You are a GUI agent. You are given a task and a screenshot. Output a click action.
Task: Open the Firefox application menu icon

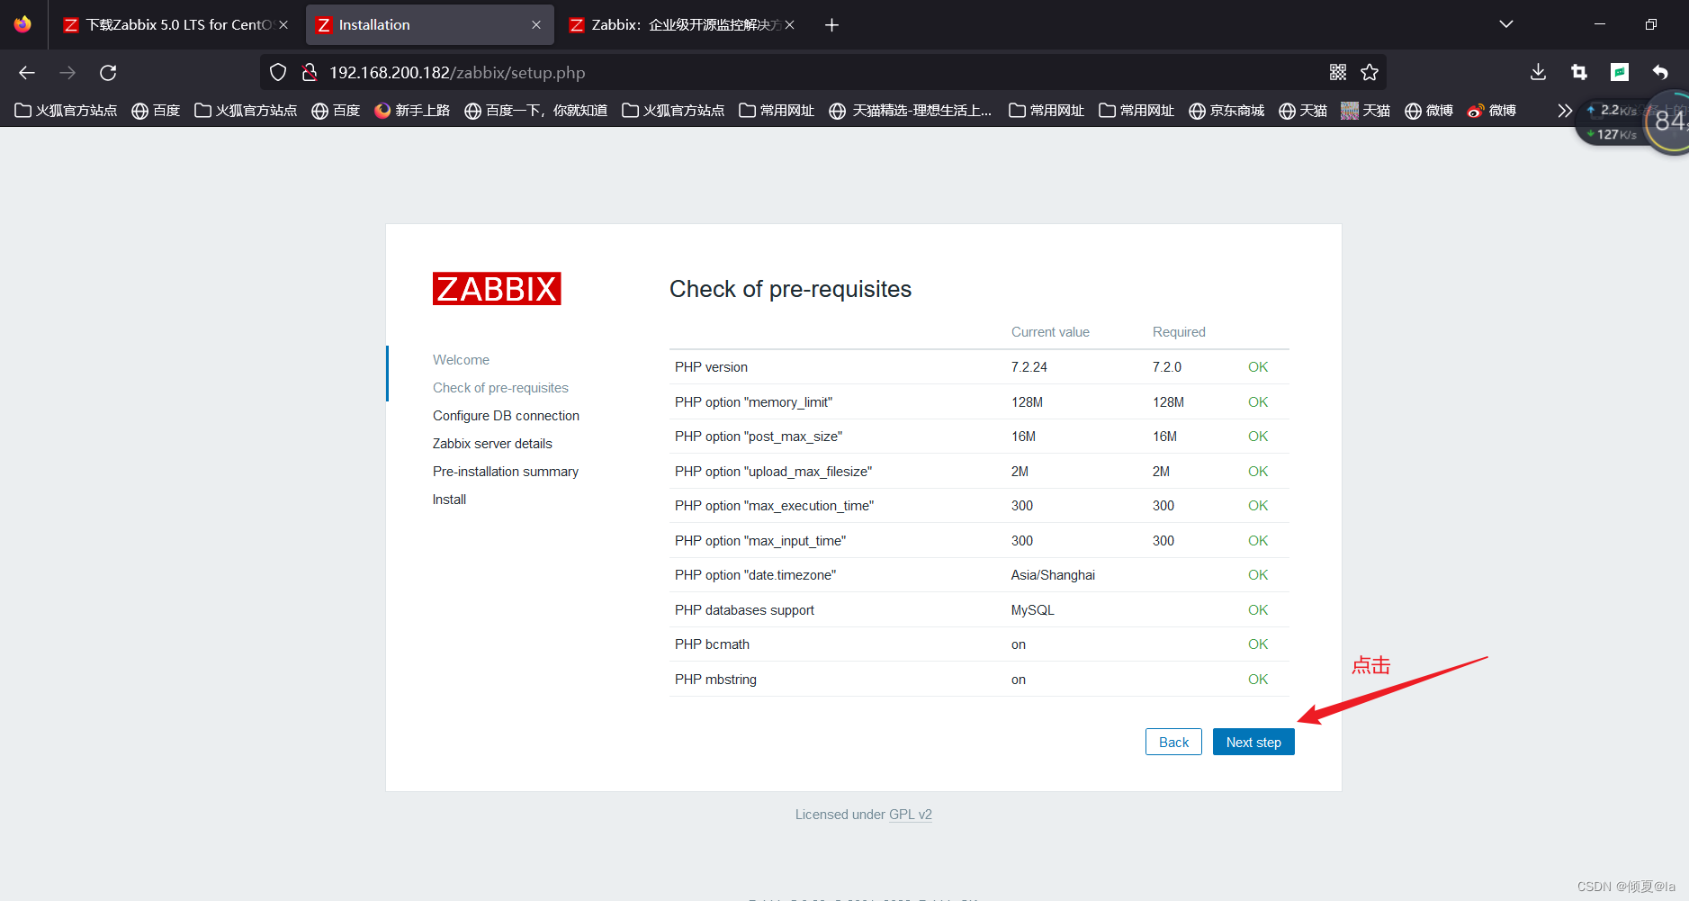22,25
